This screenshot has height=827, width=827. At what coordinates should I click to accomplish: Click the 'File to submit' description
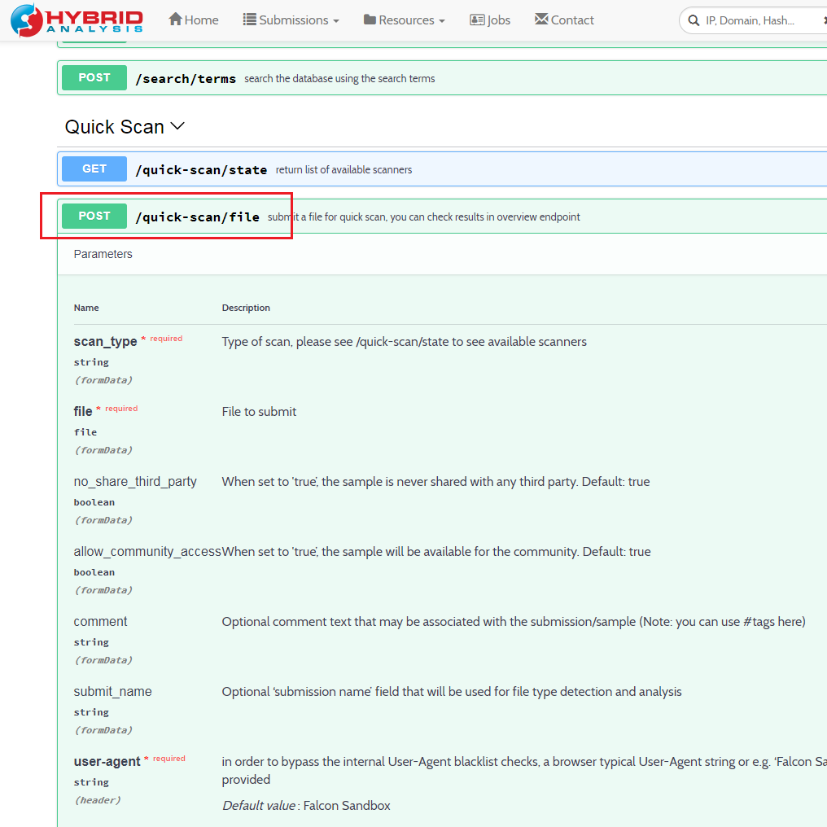tap(259, 411)
